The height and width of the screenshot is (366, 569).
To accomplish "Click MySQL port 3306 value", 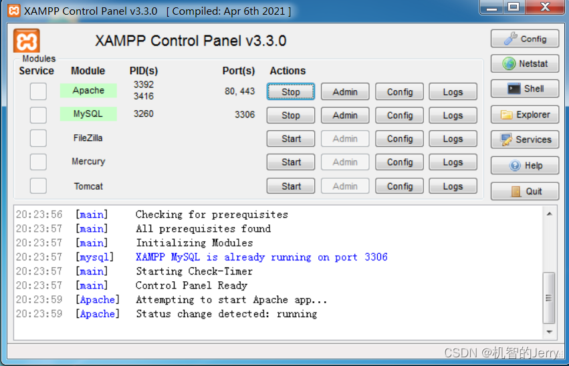I will pos(245,114).
